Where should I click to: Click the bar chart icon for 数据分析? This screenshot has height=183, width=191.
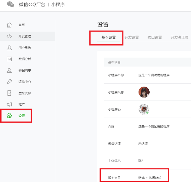(x=9, y=59)
